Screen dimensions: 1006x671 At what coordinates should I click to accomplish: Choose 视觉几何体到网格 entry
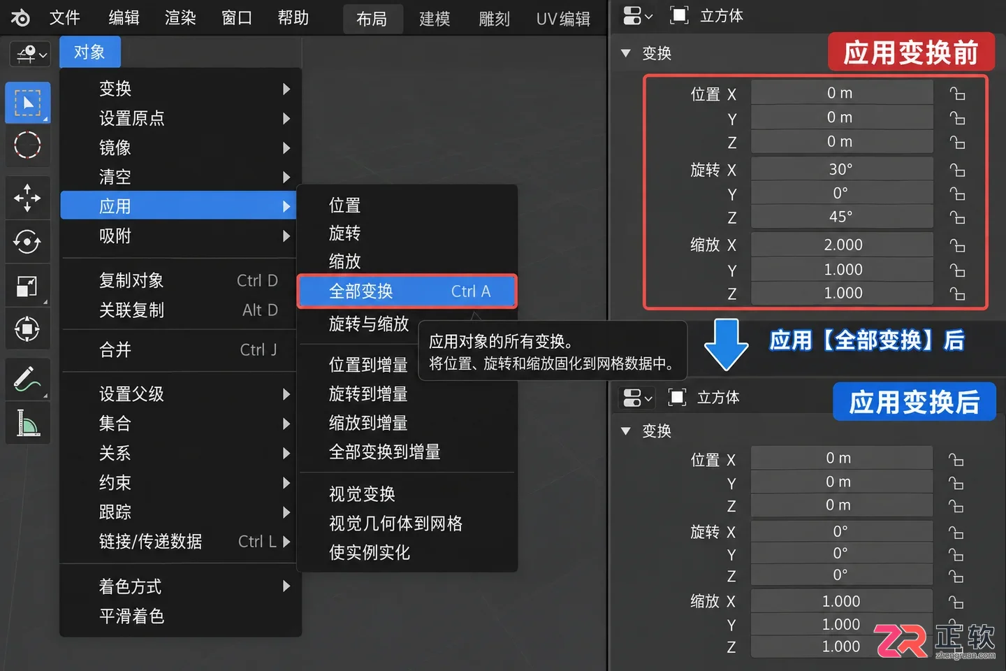click(407, 524)
